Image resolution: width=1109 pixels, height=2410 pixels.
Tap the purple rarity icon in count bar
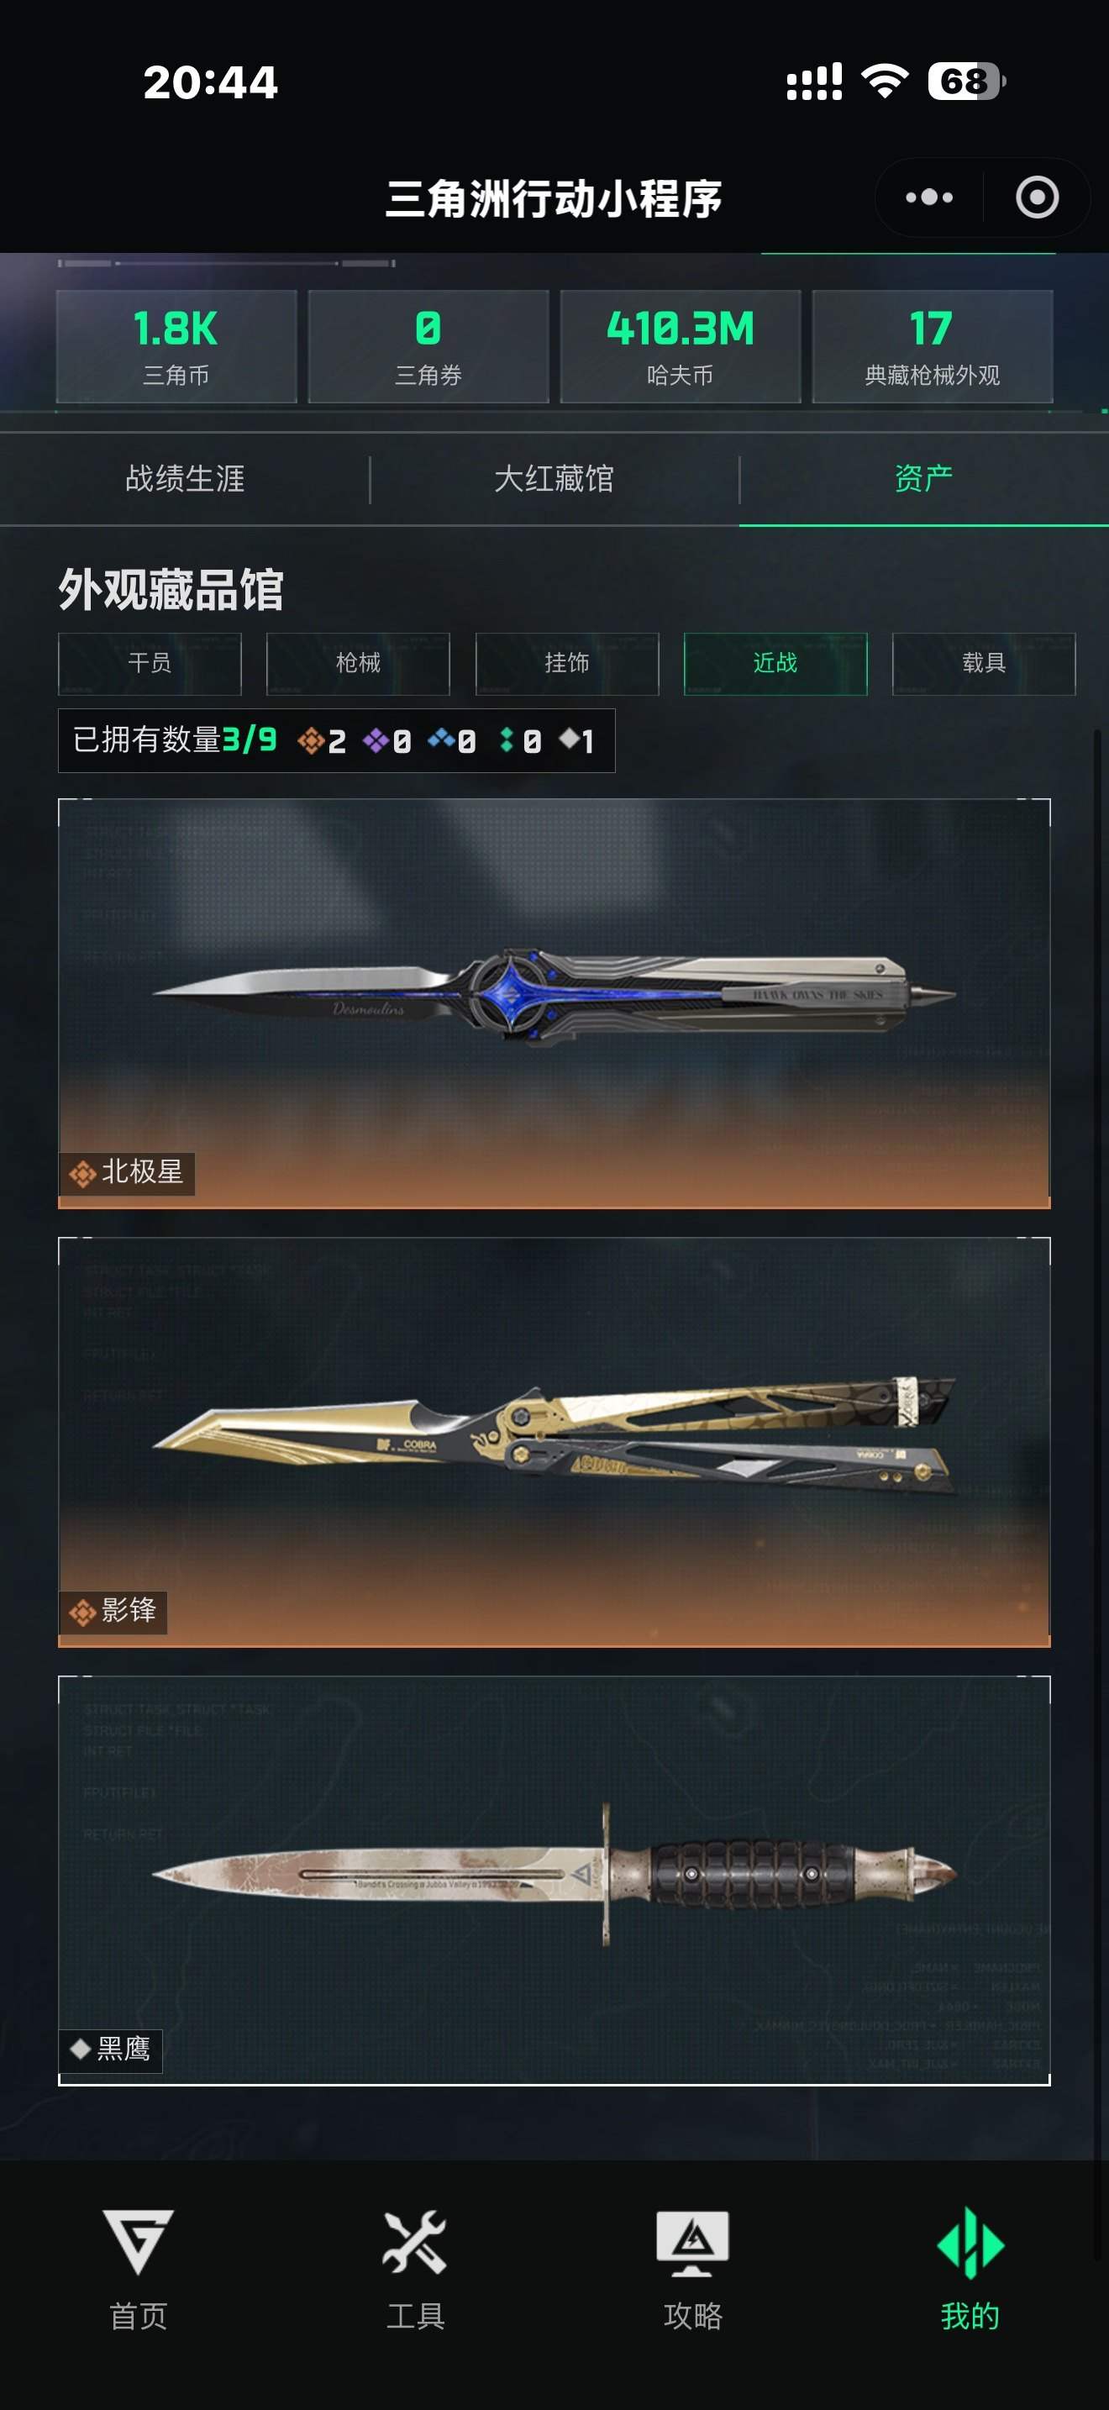376,741
